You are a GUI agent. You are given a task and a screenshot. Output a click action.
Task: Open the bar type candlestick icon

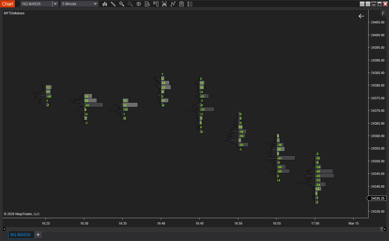tap(105, 4)
